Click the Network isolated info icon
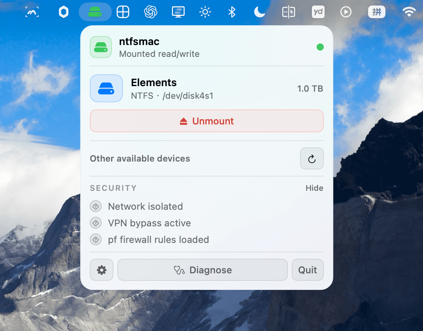Image resolution: width=423 pixels, height=331 pixels. [x=96, y=207]
